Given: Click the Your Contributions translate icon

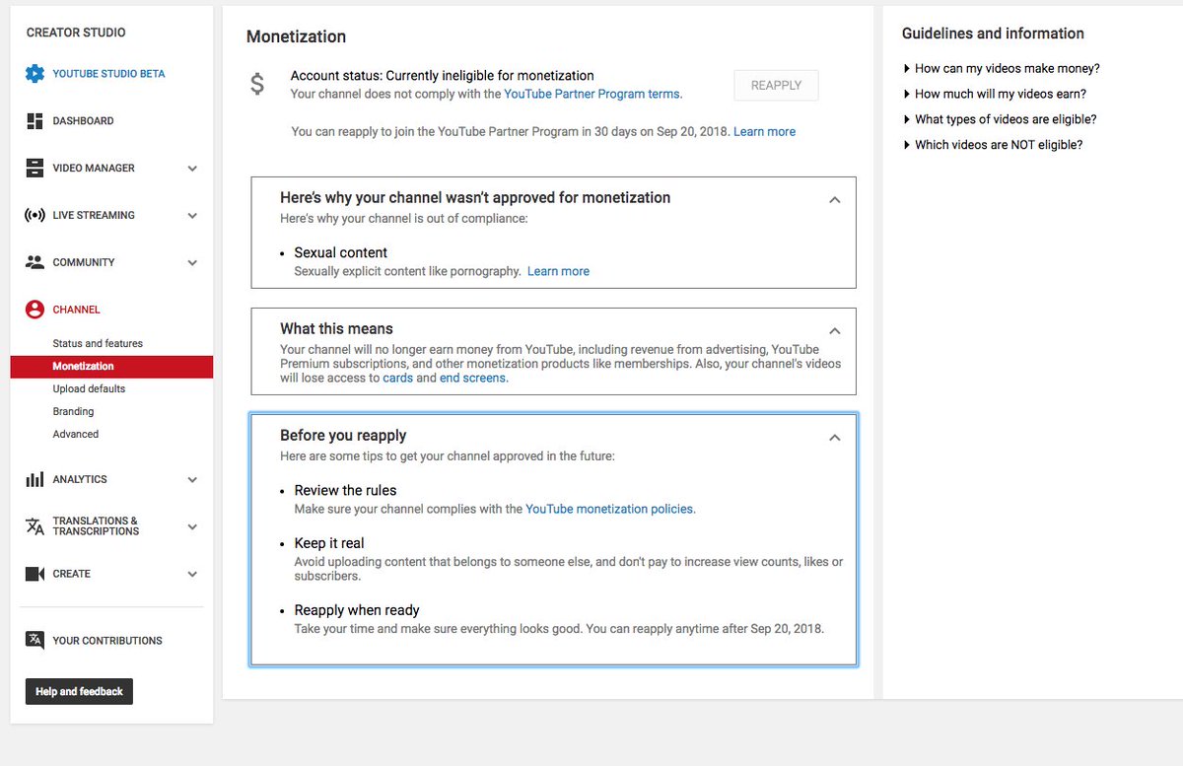Looking at the screenshot, I should click(x=35, y=640).
